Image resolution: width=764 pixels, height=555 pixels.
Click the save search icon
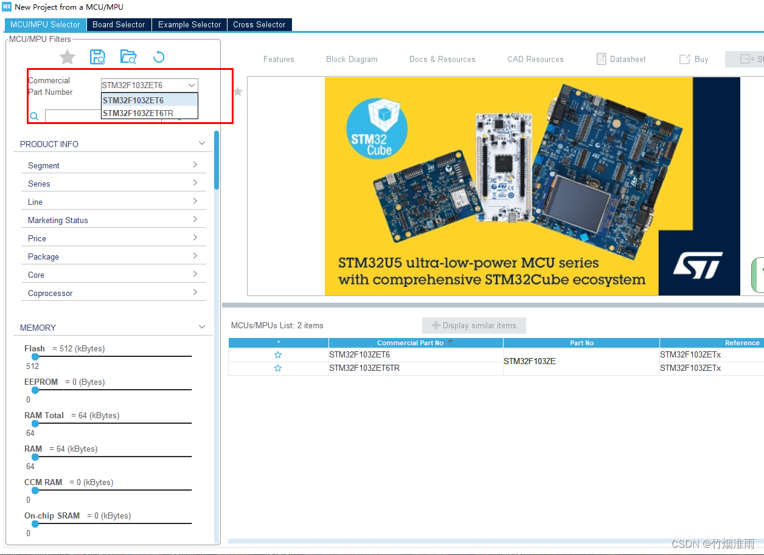[x=97, y=57]
